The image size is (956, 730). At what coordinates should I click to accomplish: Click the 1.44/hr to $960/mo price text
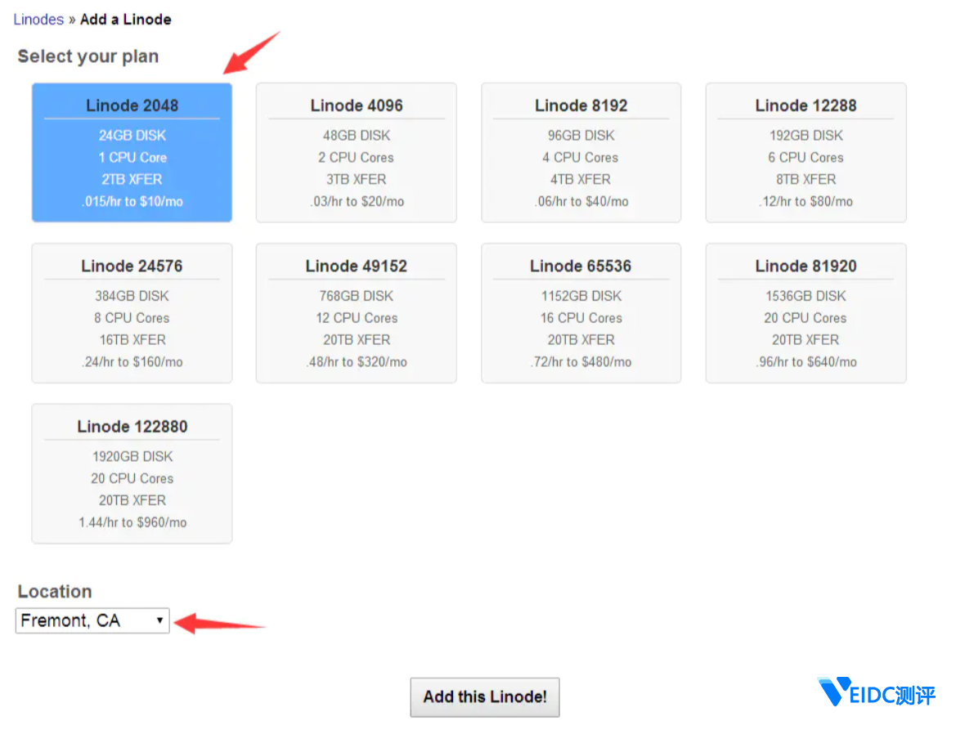132,522
